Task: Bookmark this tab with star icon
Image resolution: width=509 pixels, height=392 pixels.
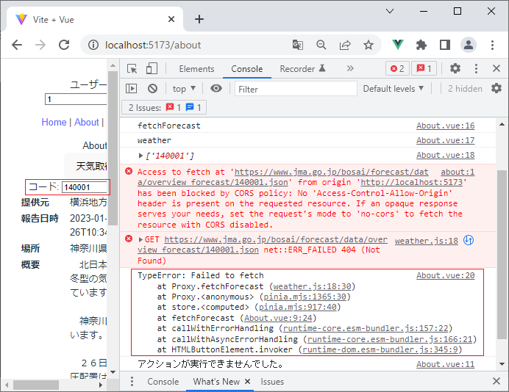Action: (x=368, y=45)
